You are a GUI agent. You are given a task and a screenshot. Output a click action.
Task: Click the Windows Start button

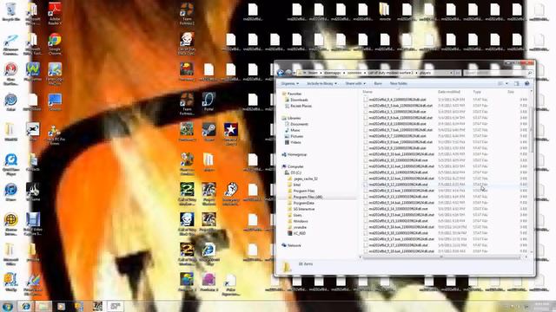8,306
